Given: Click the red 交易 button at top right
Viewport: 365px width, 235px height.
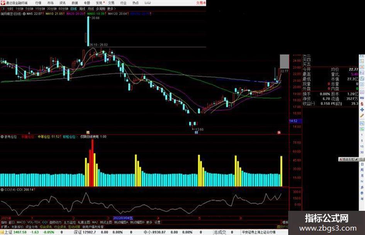Looking at the screenshot, I should click(201, 3).
